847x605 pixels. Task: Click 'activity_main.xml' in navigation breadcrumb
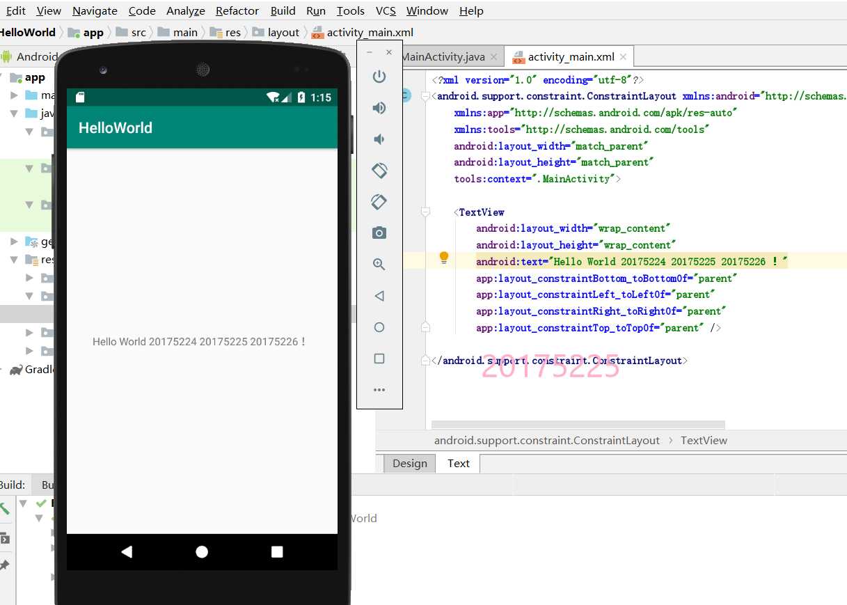363,32
